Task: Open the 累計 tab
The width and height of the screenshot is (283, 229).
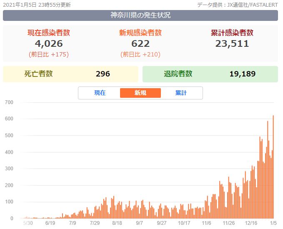Action: pyautogui.click(x=181, y=93)
